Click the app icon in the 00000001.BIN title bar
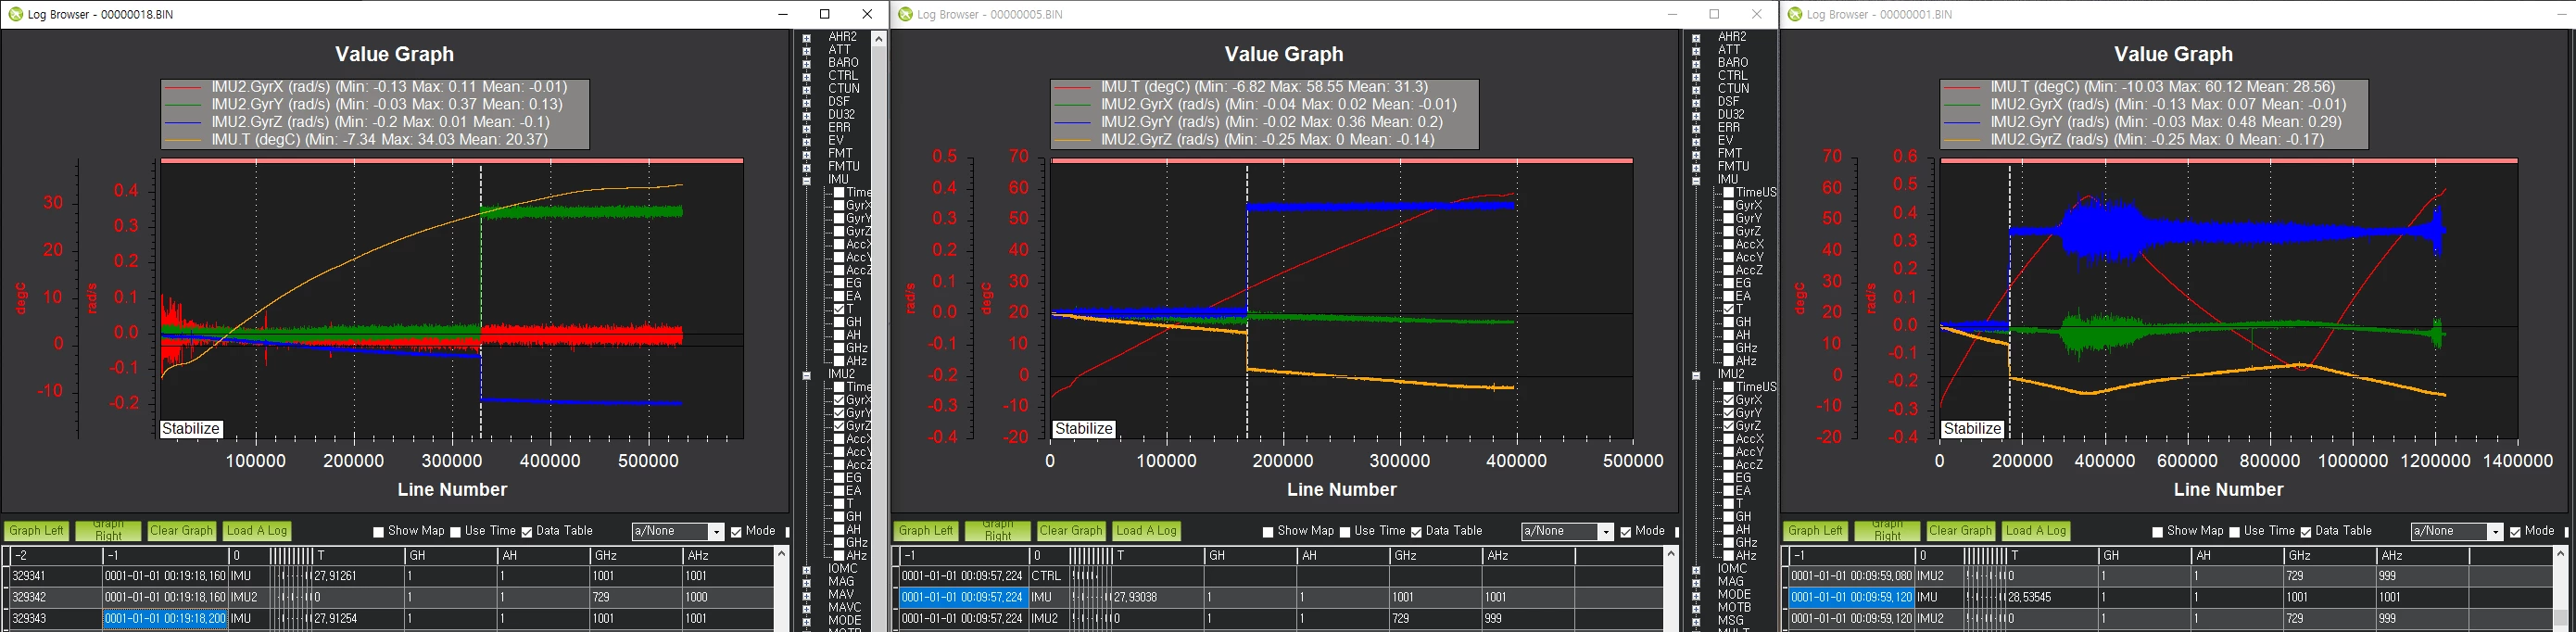Image resolution: width=2576 pixels, height=632 pixels. [1795, 14]
